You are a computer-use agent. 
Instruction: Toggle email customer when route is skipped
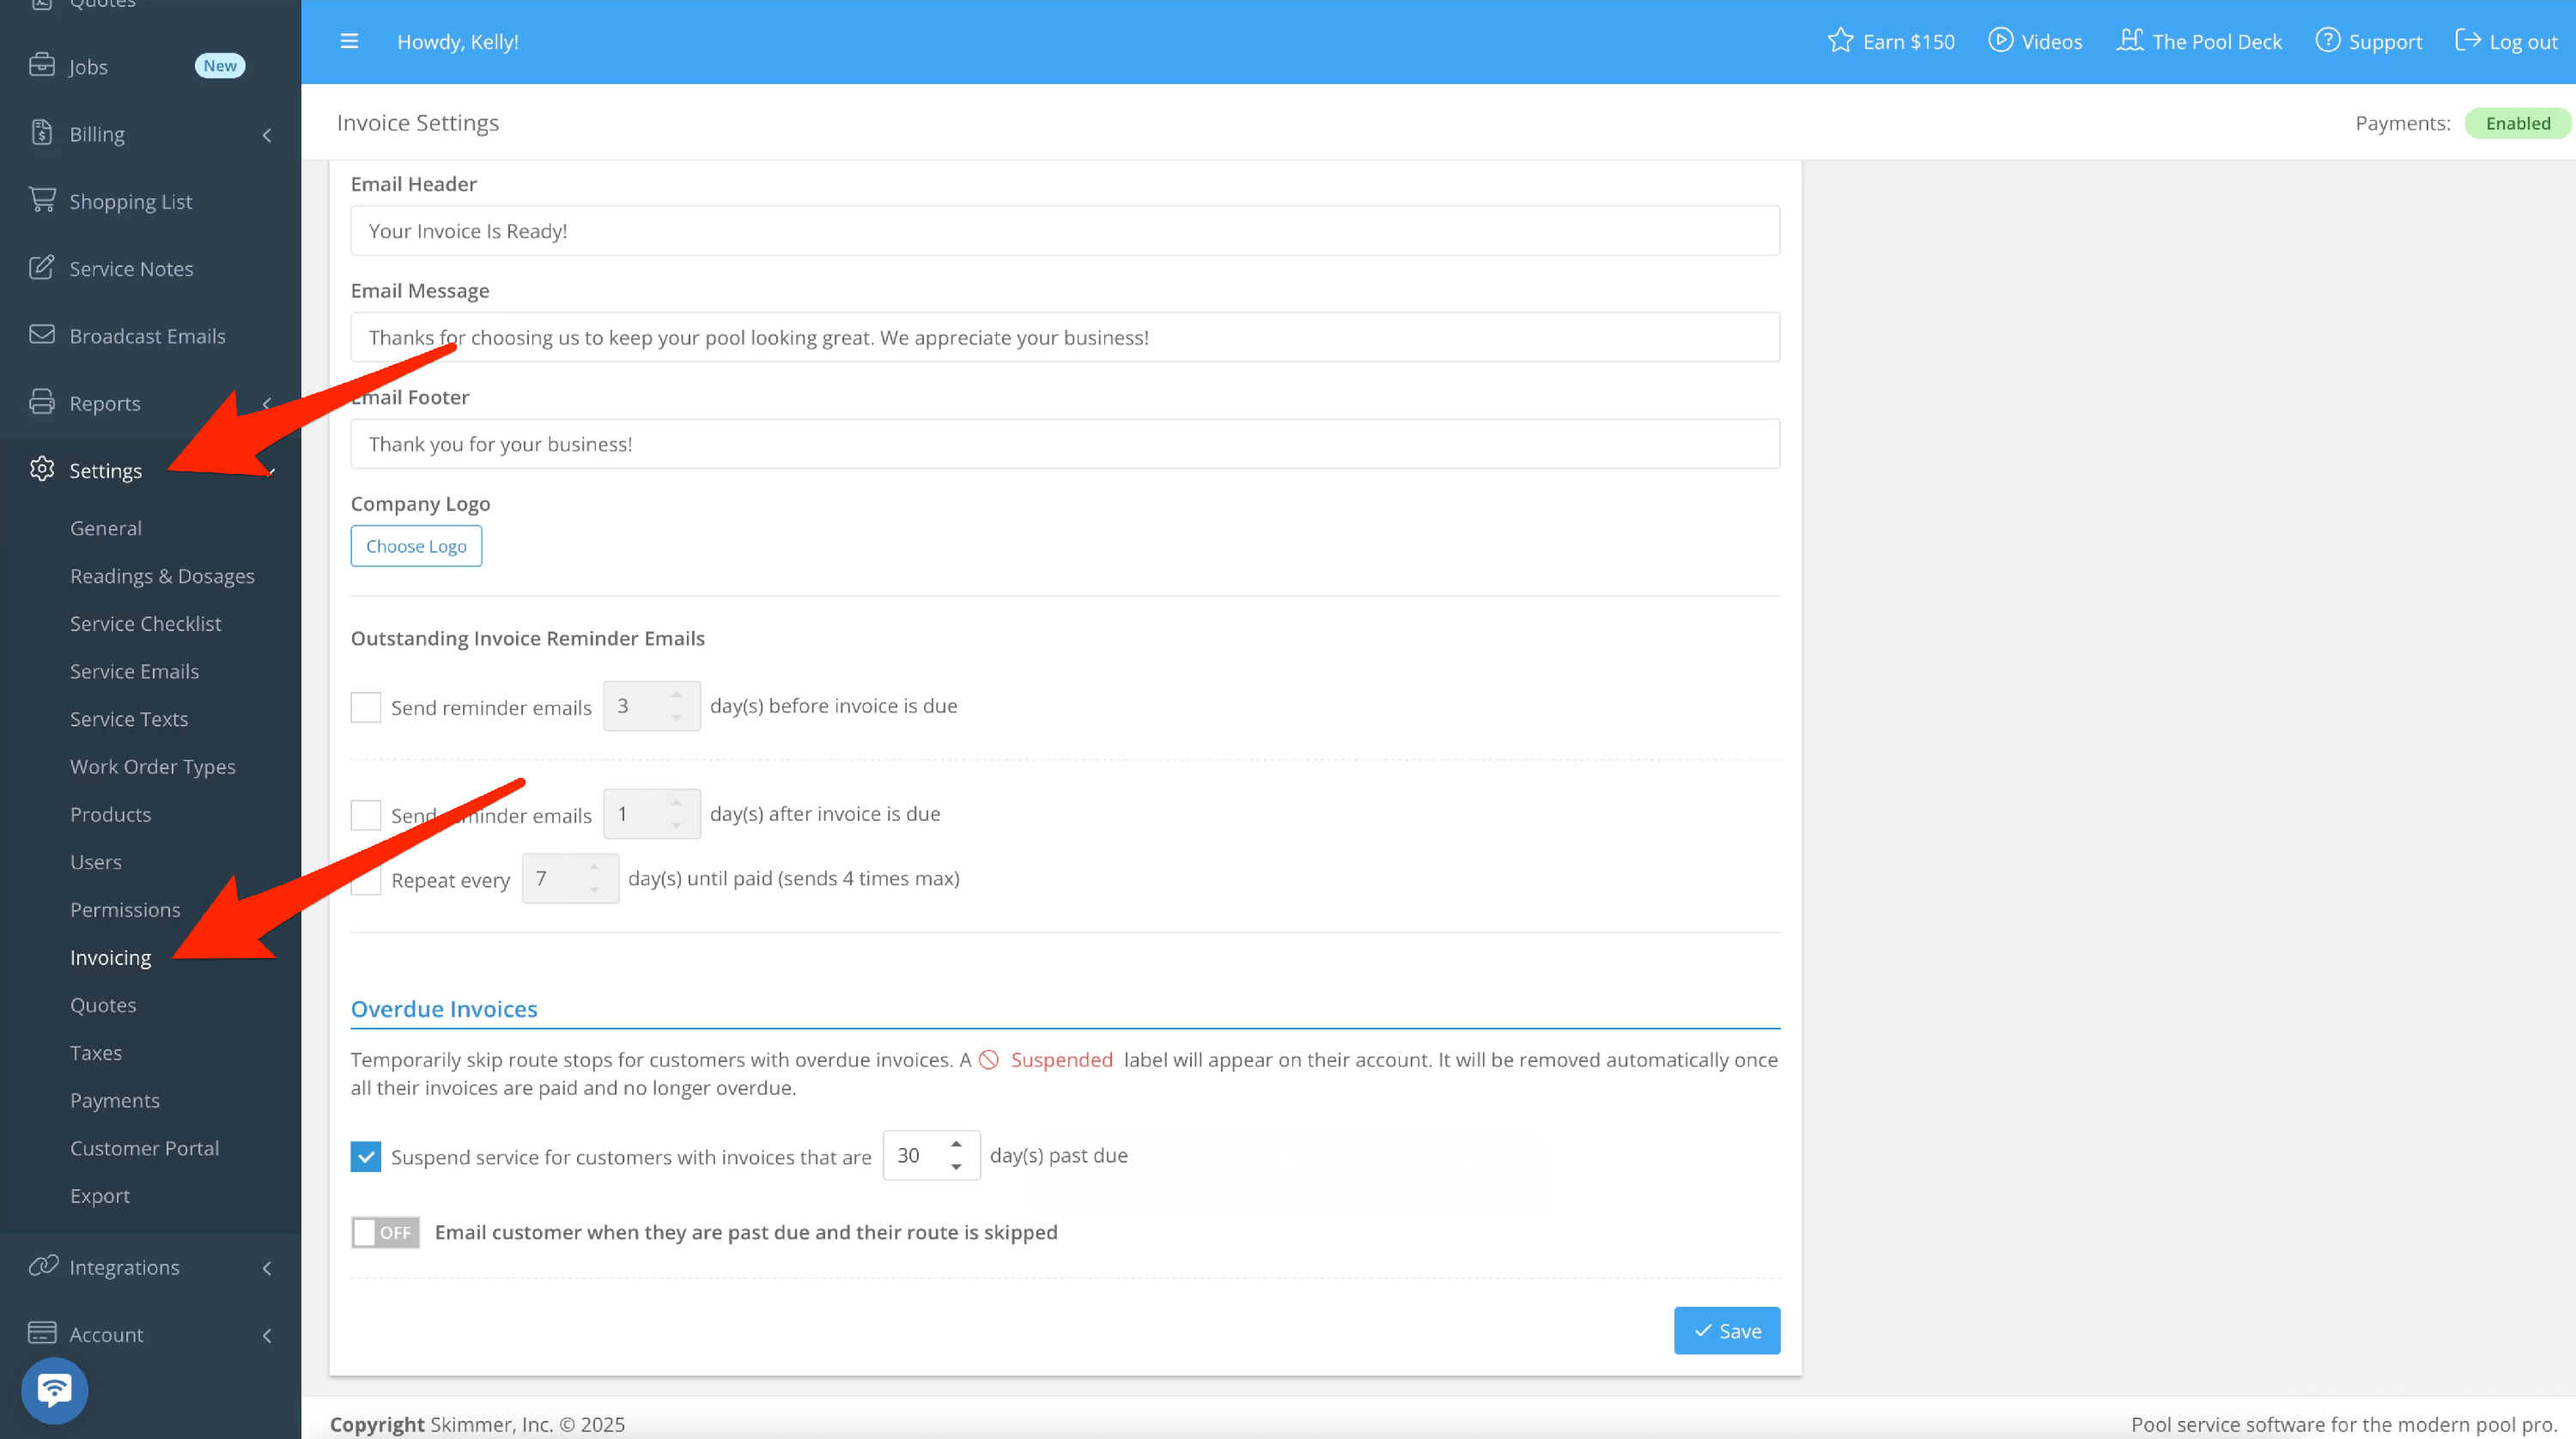click(385, 1232)
